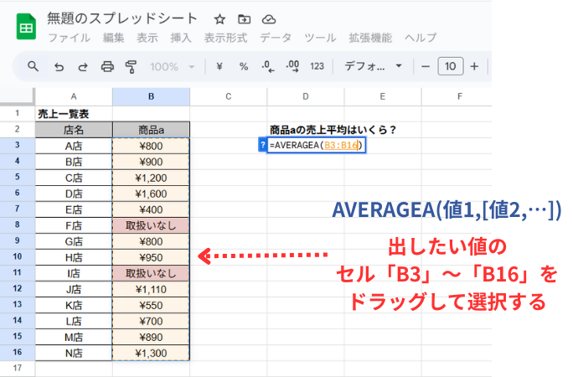
Task: Click the formula cell =AVERAGEA(B3:B16)
Action: (x=316, y=146)
